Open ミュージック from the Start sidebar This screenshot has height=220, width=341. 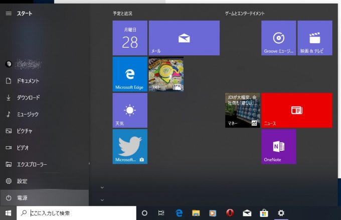[44, 114]
